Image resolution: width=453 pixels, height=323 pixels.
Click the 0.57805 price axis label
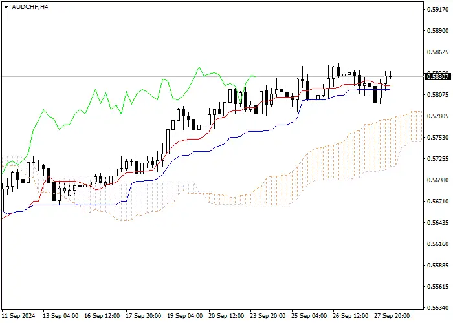coord(438,116)
